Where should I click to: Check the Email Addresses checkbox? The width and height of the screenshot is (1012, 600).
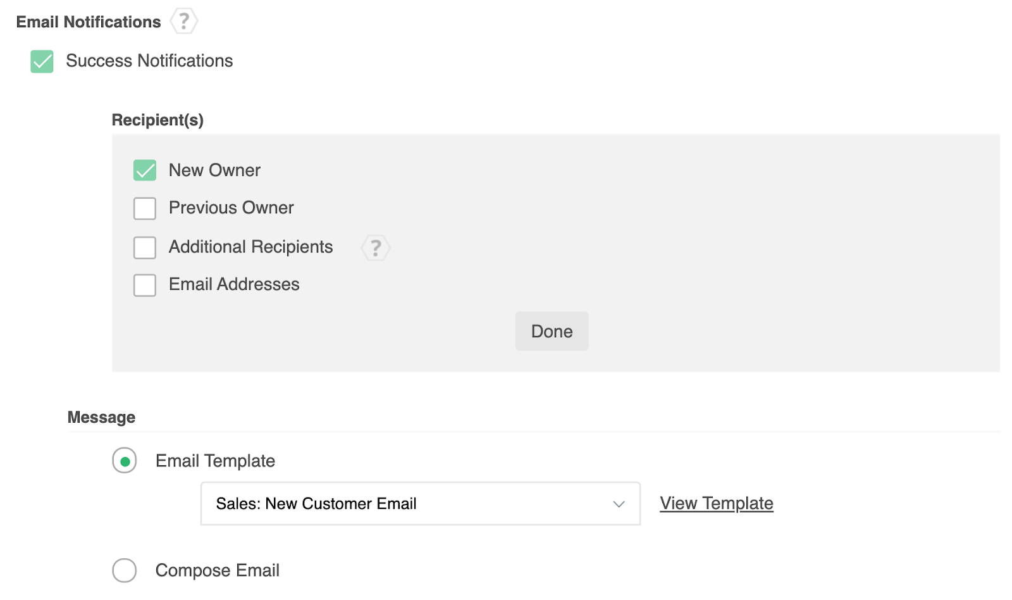click(145, 285)
